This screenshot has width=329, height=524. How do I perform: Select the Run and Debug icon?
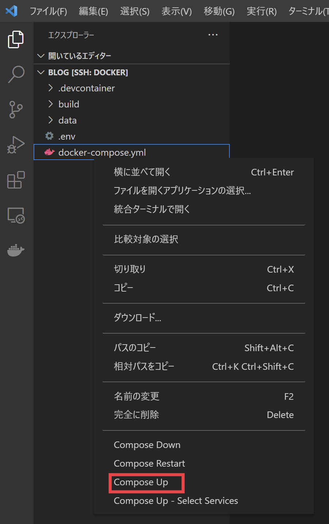coord(16,144)
